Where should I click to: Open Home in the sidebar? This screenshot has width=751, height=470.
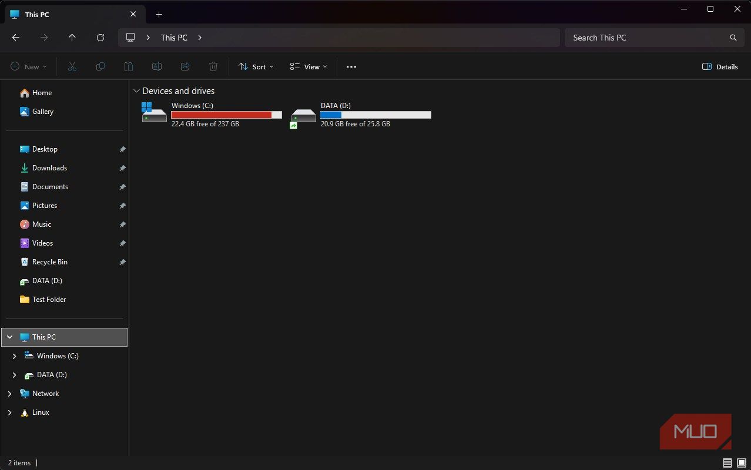click(36, 93)
